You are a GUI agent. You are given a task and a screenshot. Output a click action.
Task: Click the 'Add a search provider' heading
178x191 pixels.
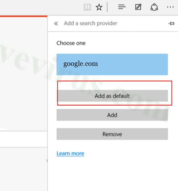(x=90, y=23)
